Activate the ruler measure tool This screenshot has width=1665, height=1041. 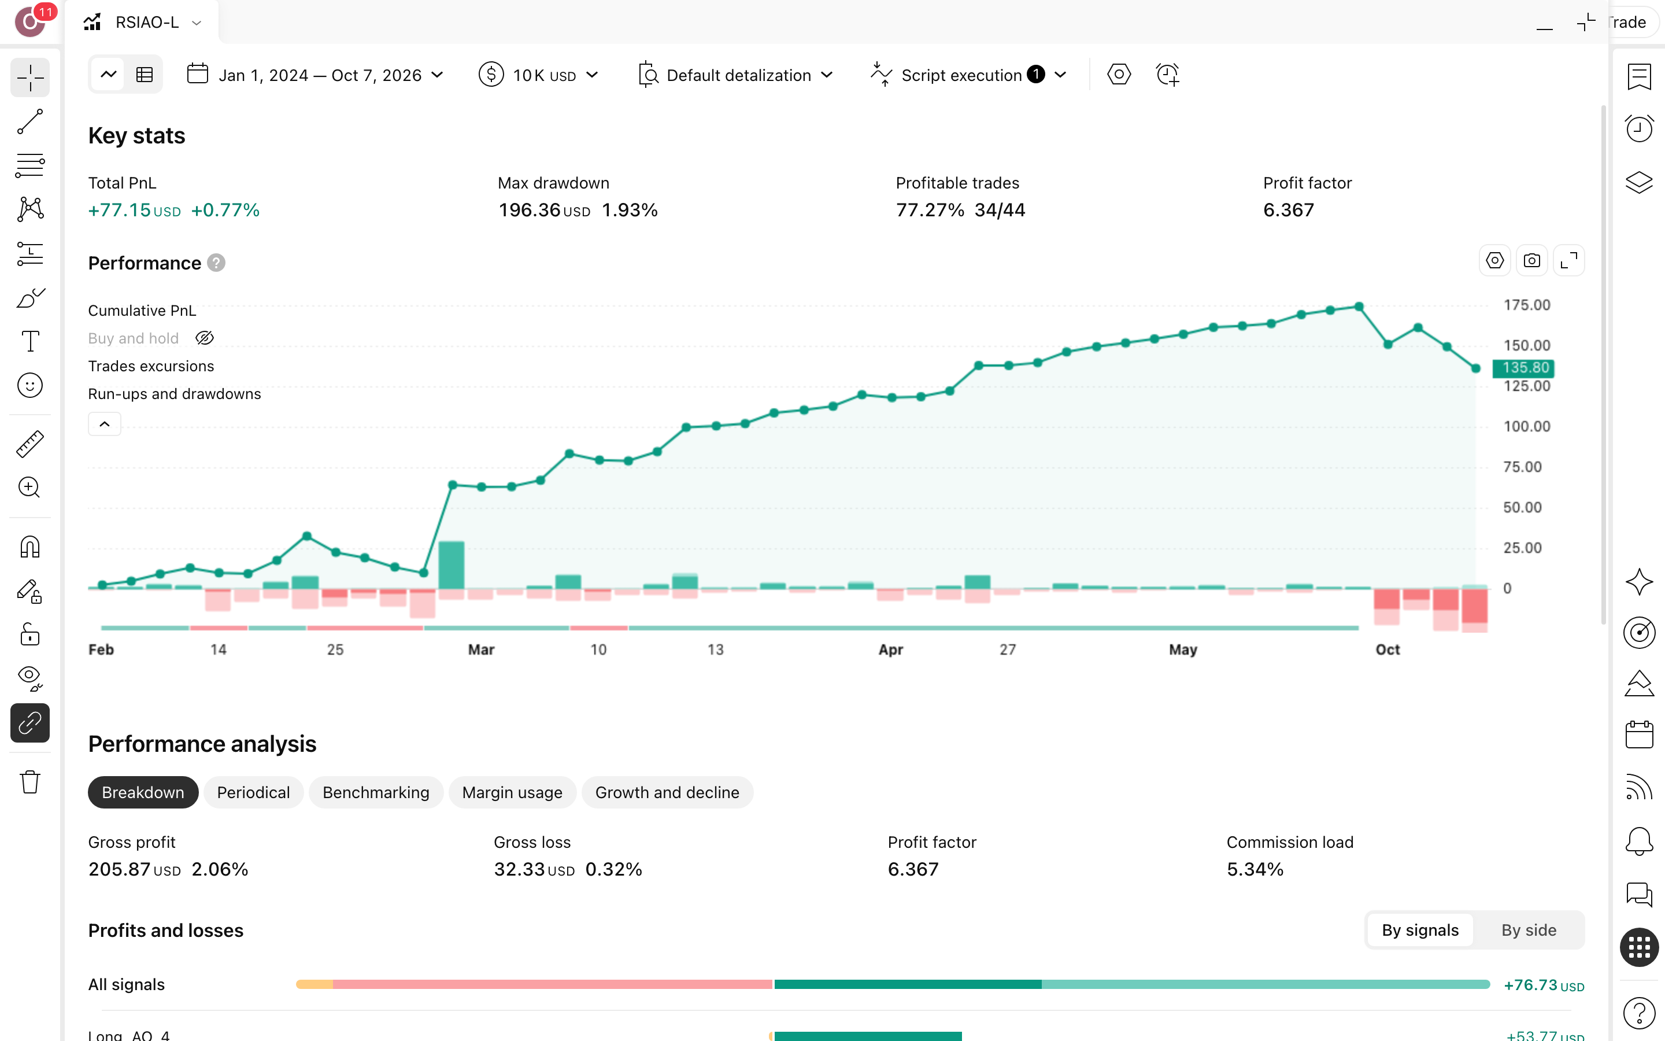[x=30, y=444]
